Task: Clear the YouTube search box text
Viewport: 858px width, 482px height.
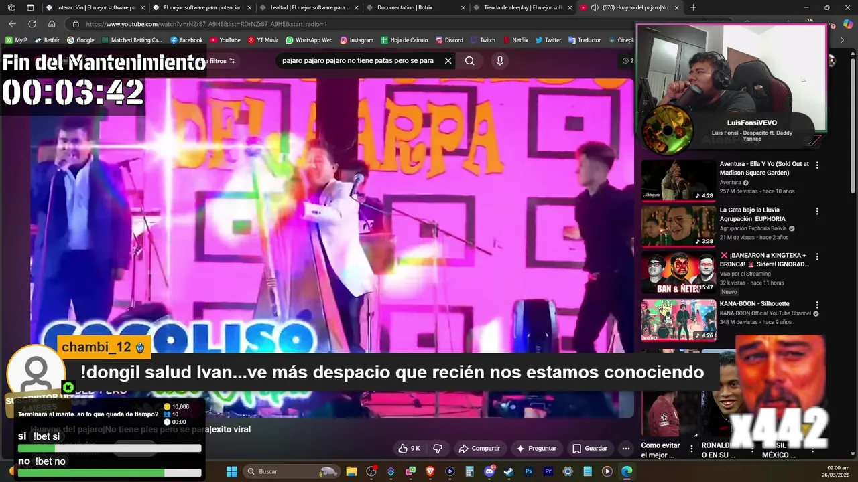Action: tap(448, 60)
